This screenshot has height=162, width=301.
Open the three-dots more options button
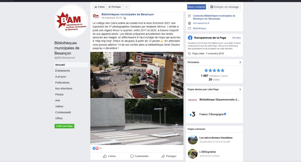(x=126, y=7)
